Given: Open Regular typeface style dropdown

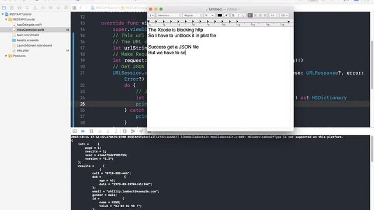Looking at the screenshot, I should coord(193,15).
